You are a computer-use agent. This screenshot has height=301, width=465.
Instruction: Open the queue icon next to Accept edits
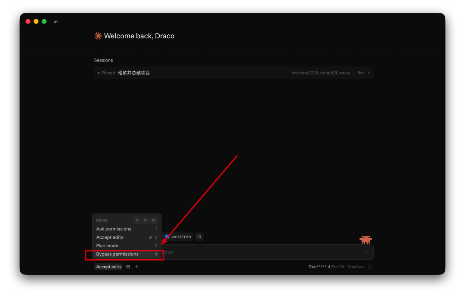128,267
